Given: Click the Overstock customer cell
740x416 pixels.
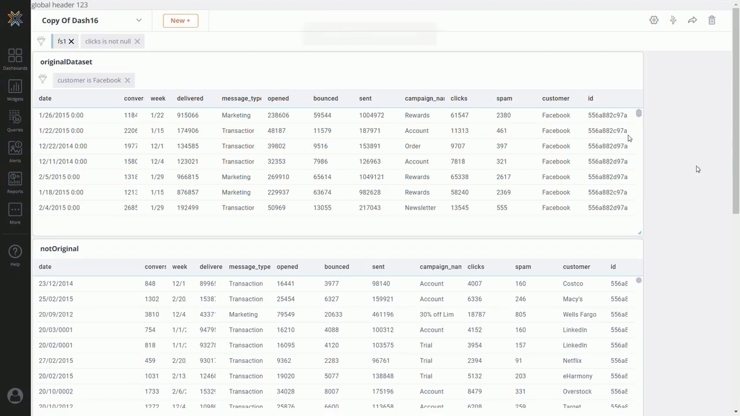Looking at the screenshot, I should click(x=577, y=392).
